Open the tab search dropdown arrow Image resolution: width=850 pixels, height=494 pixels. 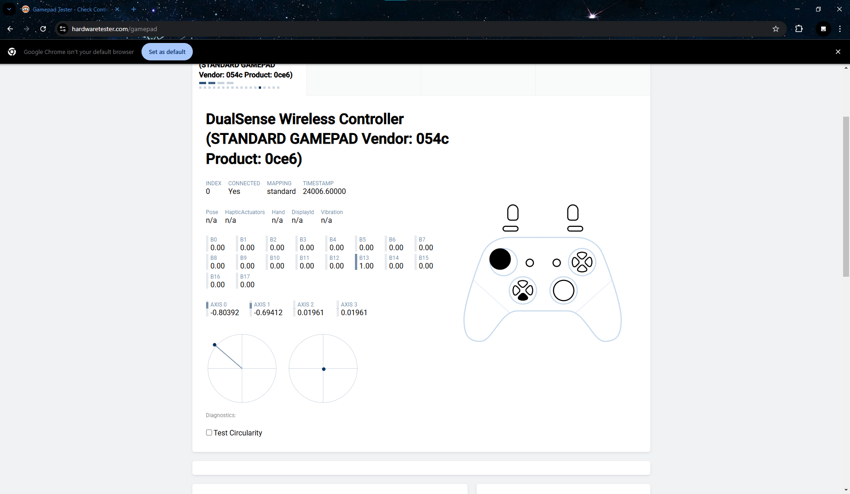point(9,9)
